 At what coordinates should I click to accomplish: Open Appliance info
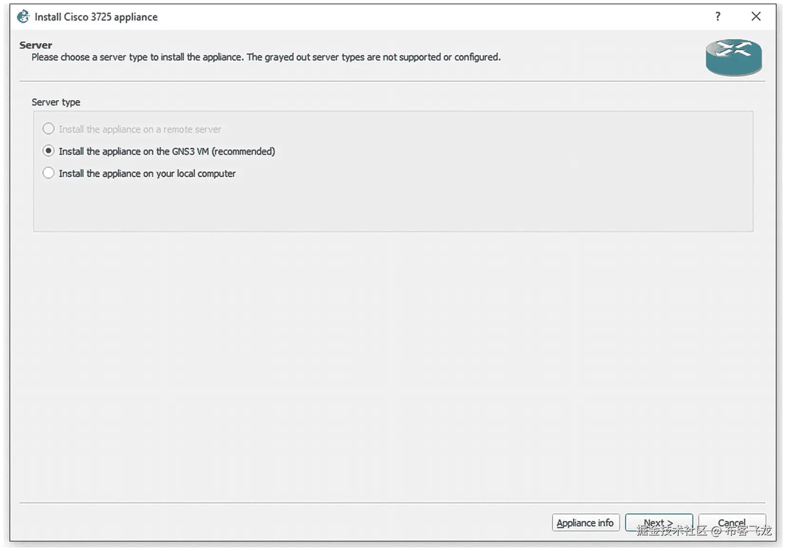[585, 522]
